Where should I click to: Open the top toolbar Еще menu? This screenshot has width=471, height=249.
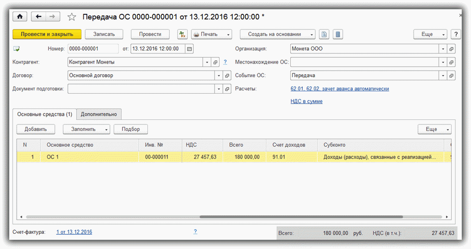pos(430,34)
